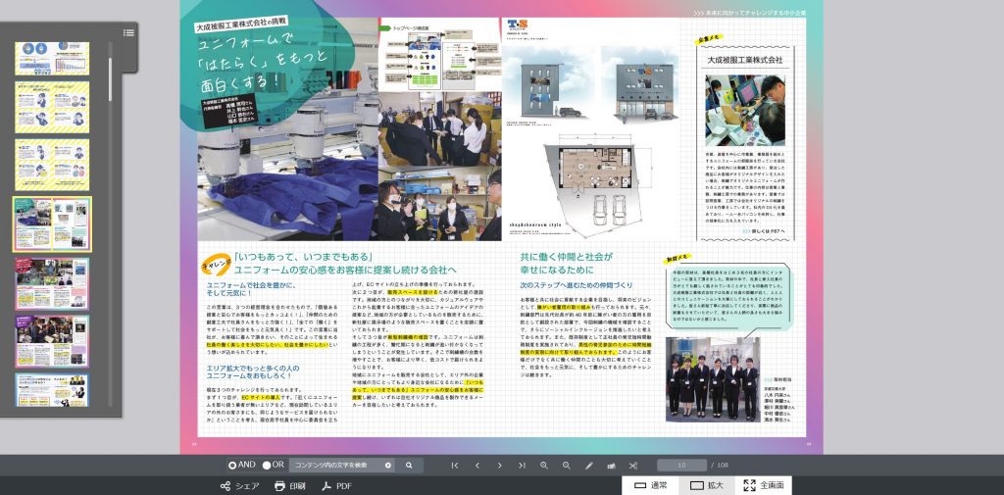This screenshot has height=495, width=1004.
Task: Select the AND search radio button
Action: coord(232,465)
